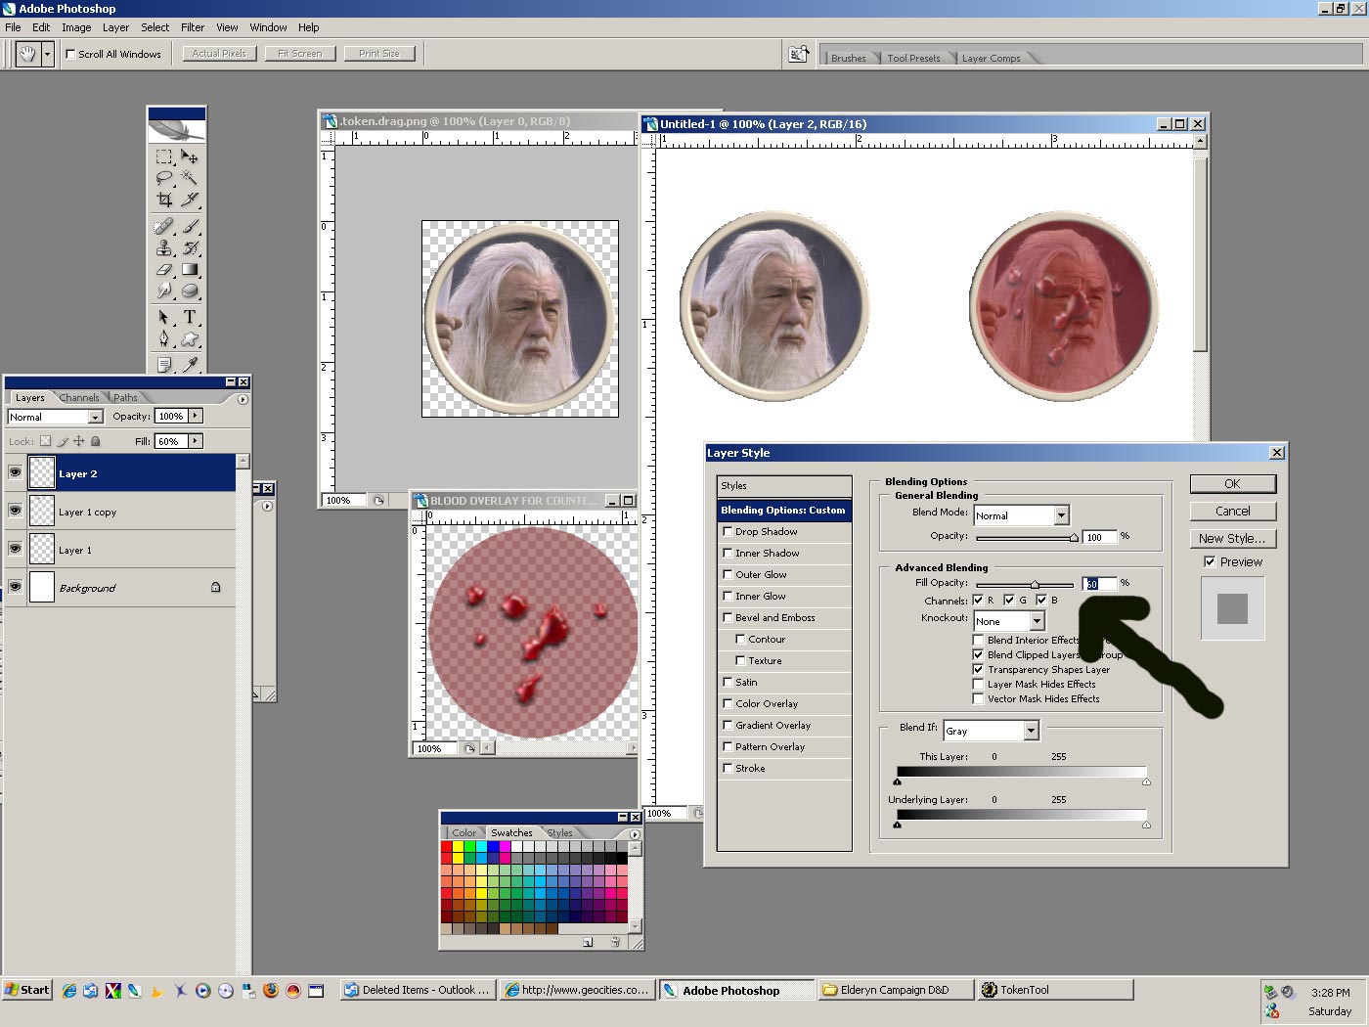Pick the Eyedropper tool

coord(190,364)
